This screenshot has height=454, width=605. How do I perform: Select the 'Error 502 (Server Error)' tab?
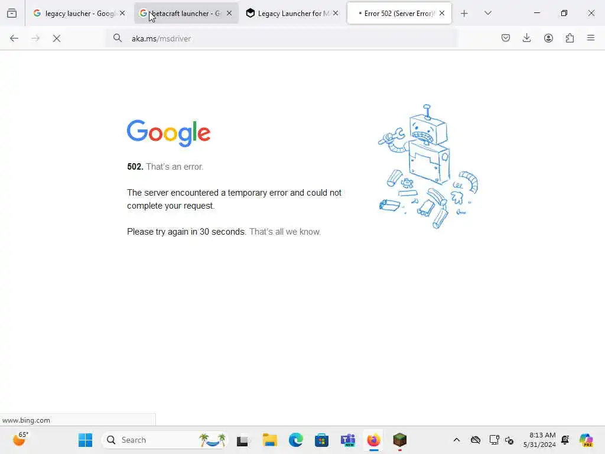(x=399, y=13)
